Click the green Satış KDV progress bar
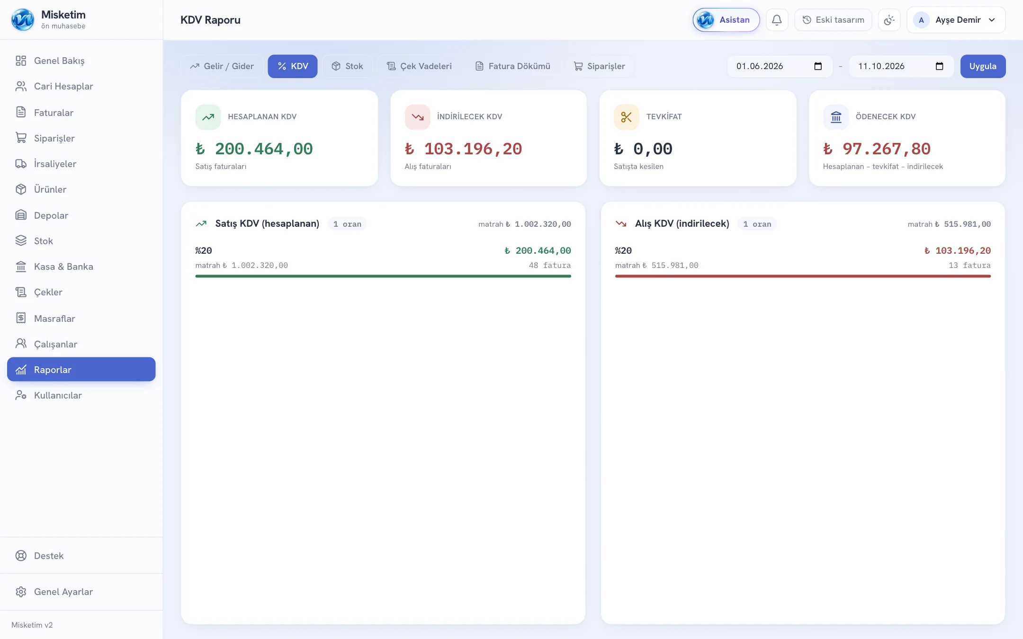Image resolution: width=1023 pixels, height=639 pixels. (383, 276)
